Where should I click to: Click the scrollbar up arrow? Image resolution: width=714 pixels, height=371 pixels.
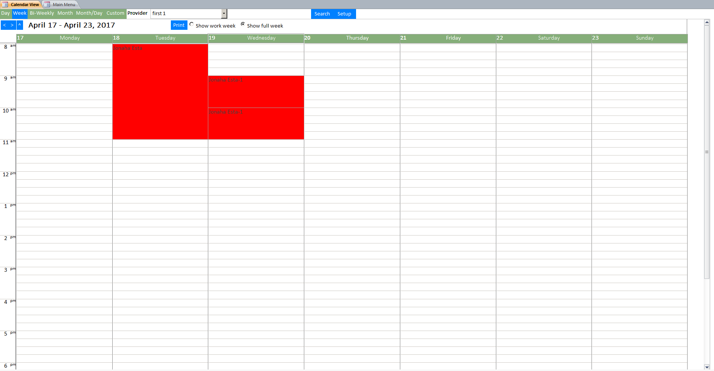point(707,22)
